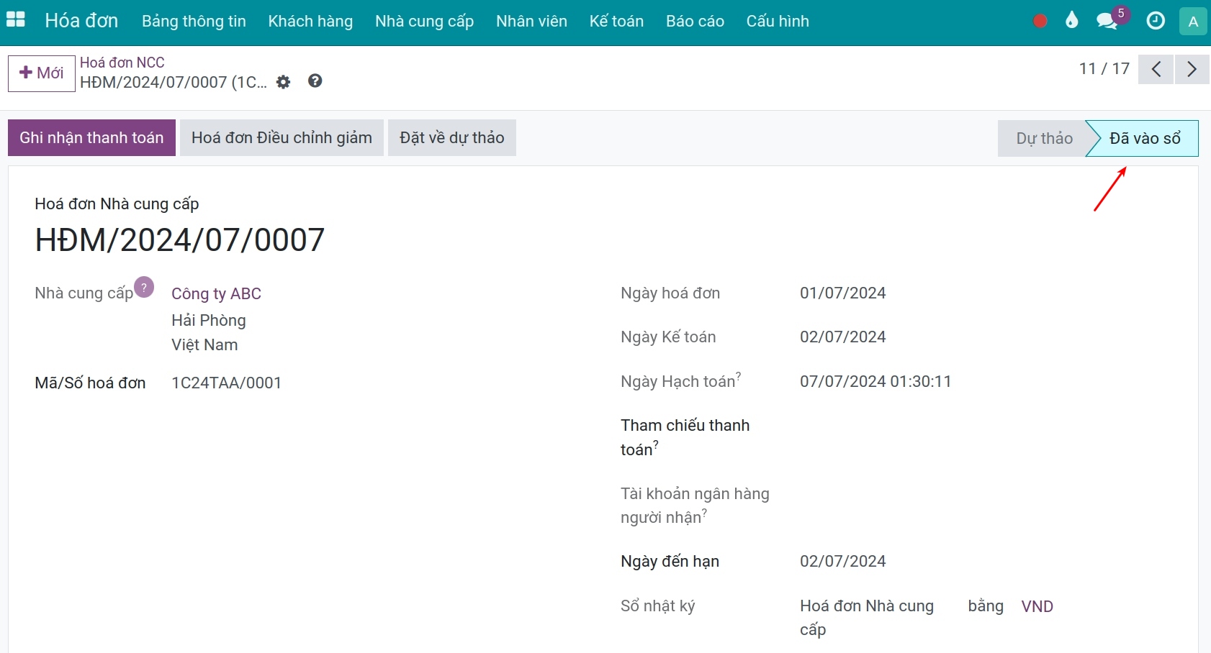Open the Kế toán menu

[616, 22]
